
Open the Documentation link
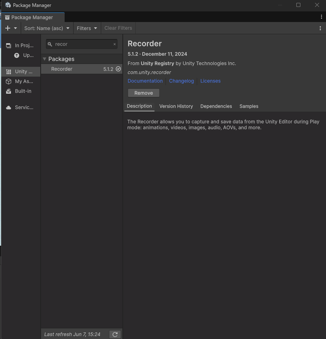coord(145,81)
